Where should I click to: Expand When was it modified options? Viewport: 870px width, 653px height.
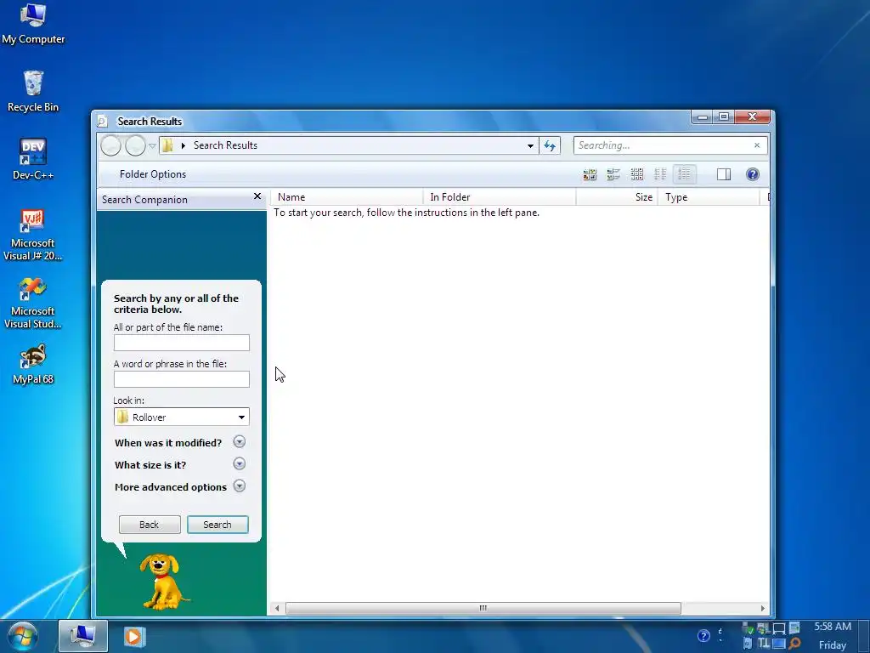tap(239, 442)
